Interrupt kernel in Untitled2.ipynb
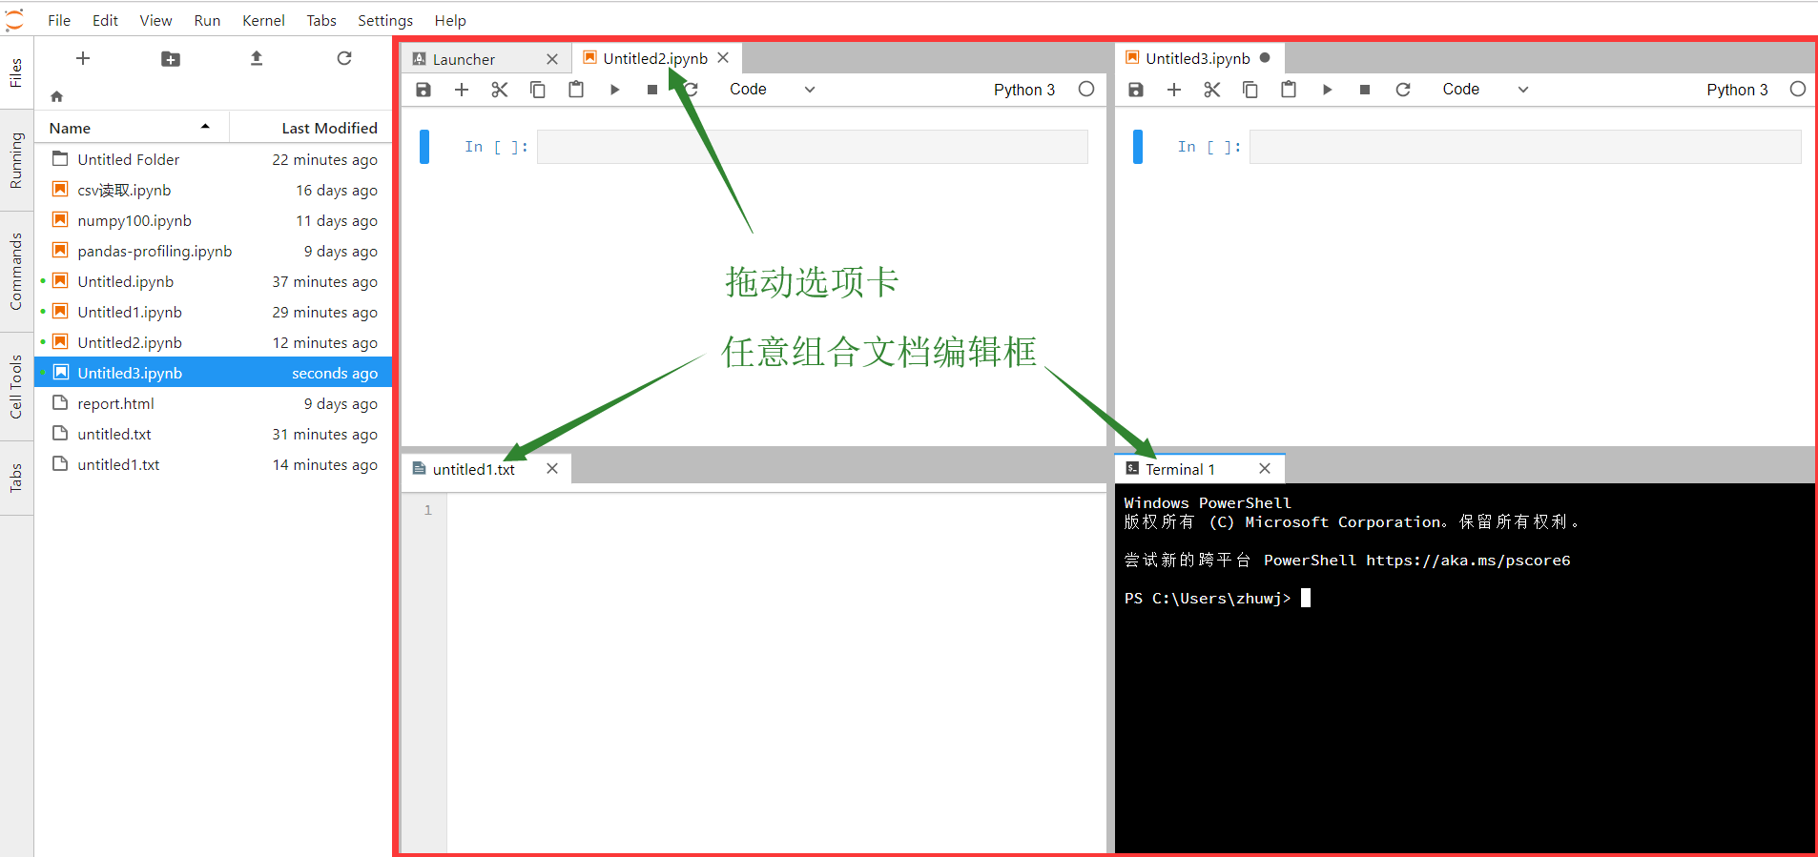 (x=652, y=90)
